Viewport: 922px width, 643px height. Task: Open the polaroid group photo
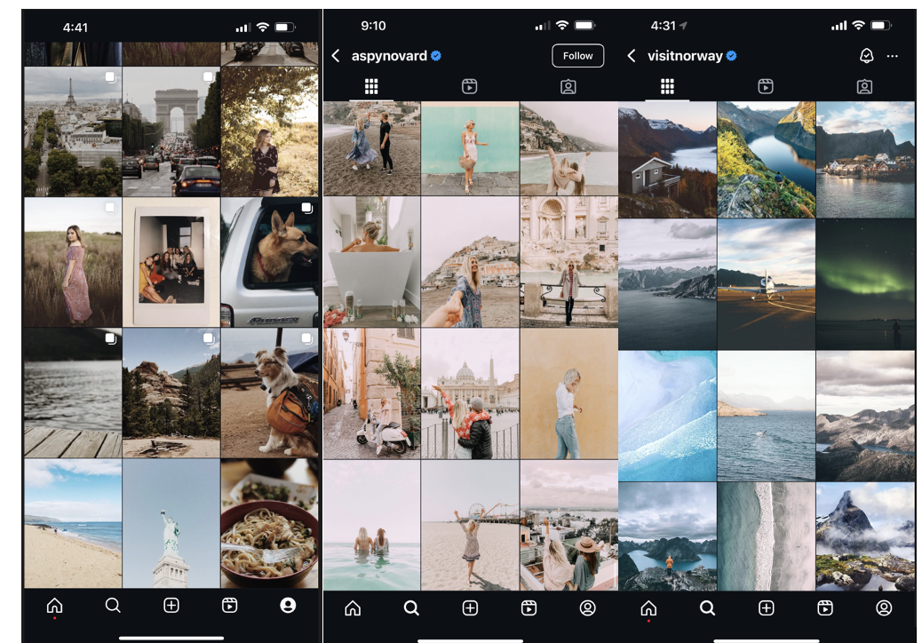(171, 262)
